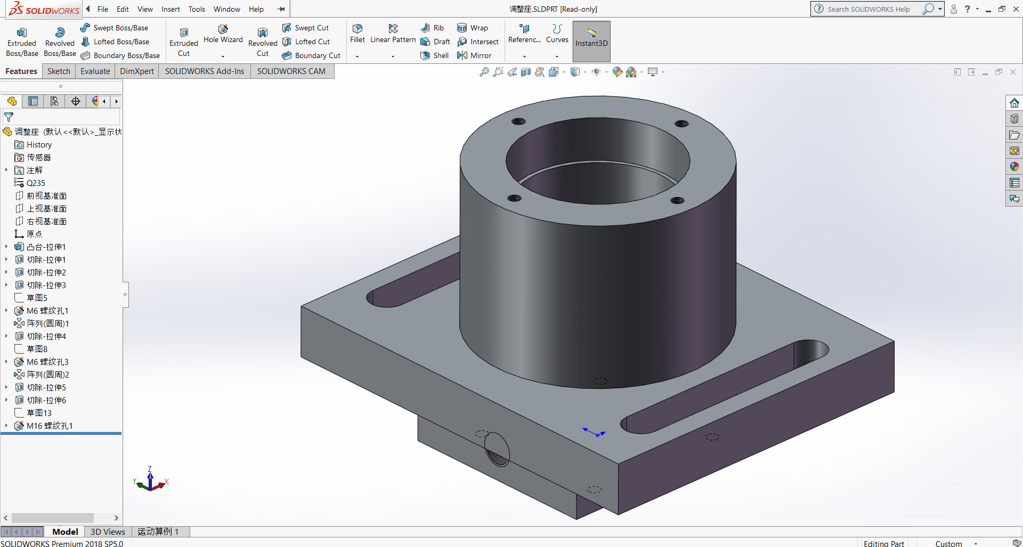Open Reference Geometry tool

point(524,34)
